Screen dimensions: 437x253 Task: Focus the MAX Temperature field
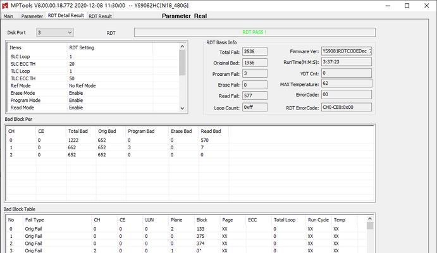pyautogui.click(x=346, y=83)
